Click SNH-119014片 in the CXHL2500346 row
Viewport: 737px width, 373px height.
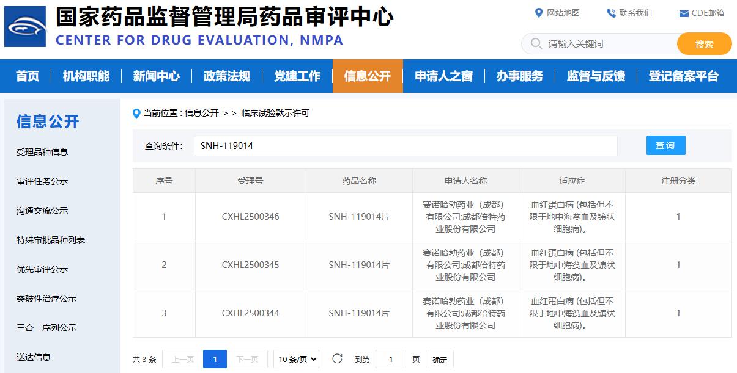tap(359, 217)
